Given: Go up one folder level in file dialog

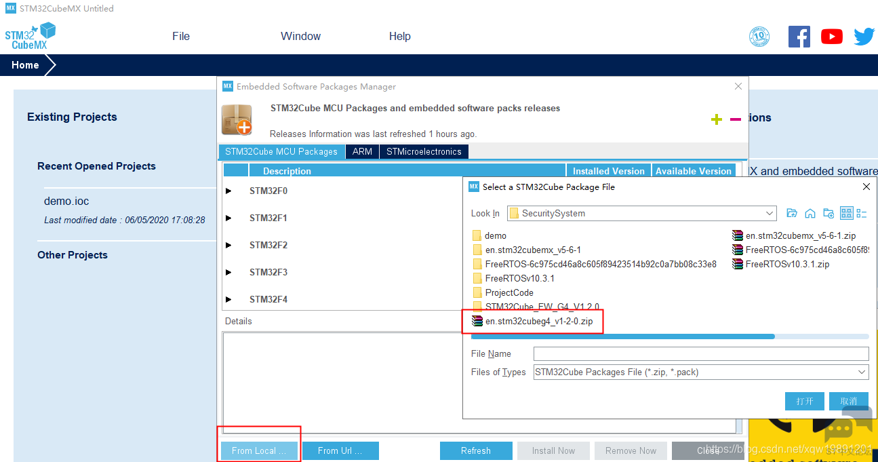Looking at the screenshot, I should (x=791, y=213).
